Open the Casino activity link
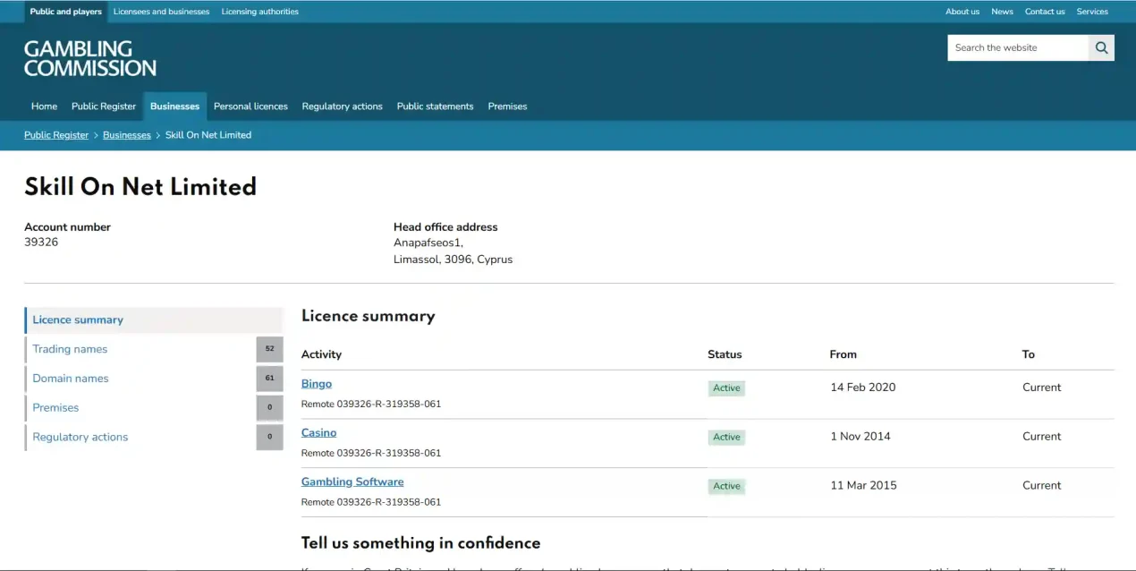The height and width of the screenshot is (571, 1136). point(318,433)
